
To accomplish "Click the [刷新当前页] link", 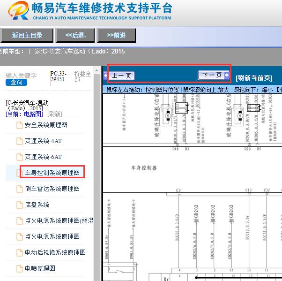I will 254,78.
